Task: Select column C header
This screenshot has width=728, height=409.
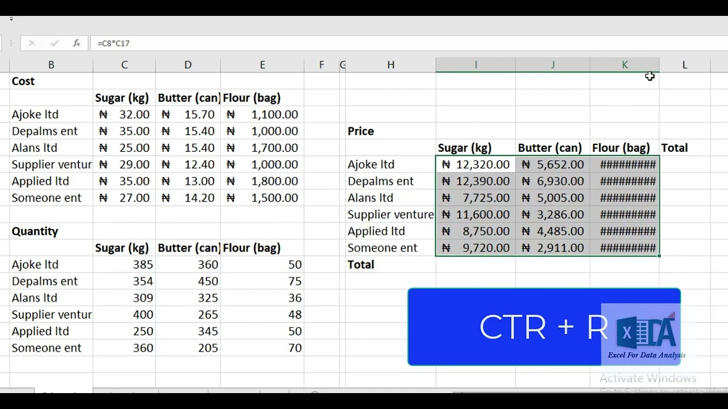Action: (124, 65)
